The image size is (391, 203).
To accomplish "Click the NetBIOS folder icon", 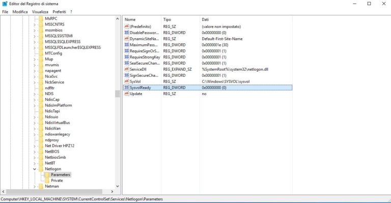I will tap(41, 152).
